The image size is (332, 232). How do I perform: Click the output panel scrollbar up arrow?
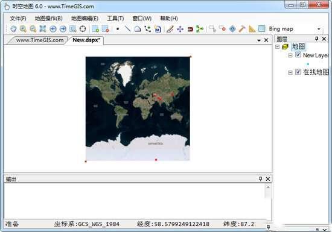pos(268,187)
